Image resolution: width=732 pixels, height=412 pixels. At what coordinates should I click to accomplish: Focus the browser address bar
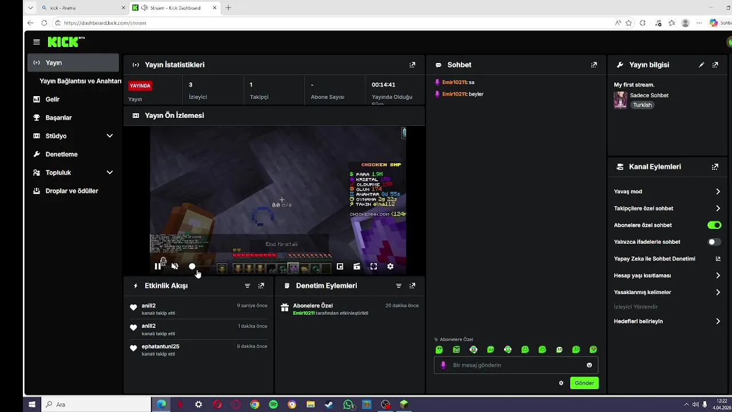332,23
